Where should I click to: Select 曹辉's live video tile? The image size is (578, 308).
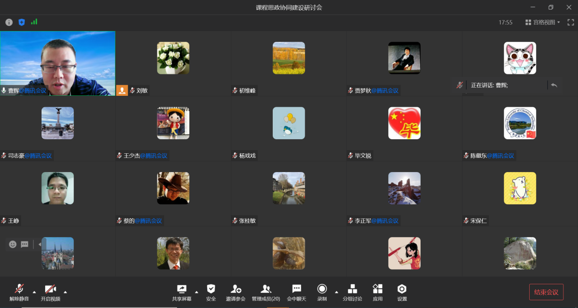[57, 63]
